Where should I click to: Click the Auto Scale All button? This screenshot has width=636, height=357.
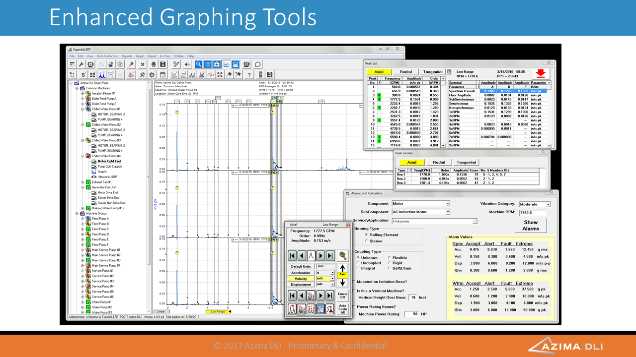pos(342,309)
